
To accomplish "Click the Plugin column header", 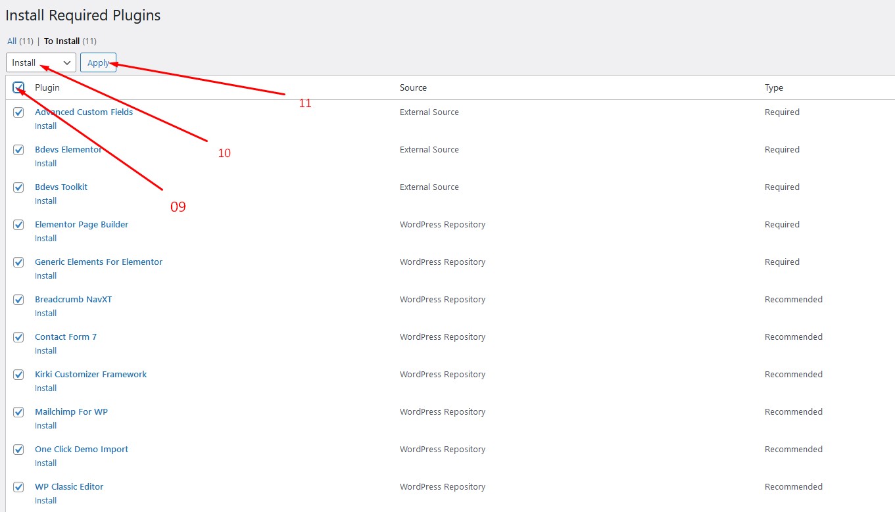I will (x=47, y=87).
